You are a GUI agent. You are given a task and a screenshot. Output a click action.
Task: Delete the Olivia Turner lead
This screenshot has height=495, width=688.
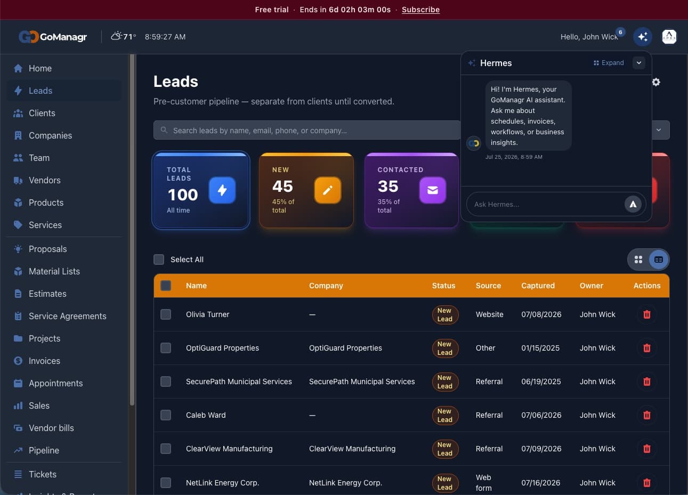point(647,314)
